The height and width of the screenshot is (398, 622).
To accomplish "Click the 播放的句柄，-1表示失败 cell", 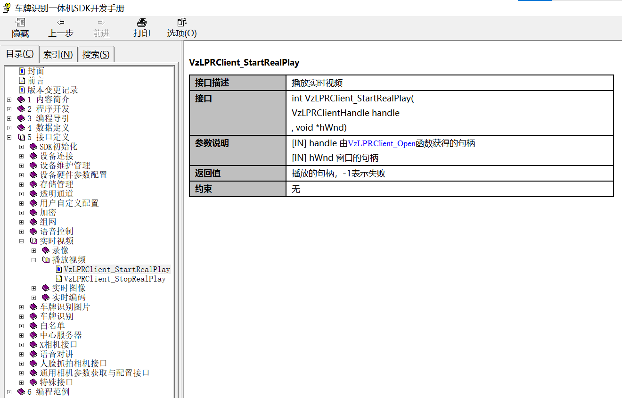I will pos(450,173).
